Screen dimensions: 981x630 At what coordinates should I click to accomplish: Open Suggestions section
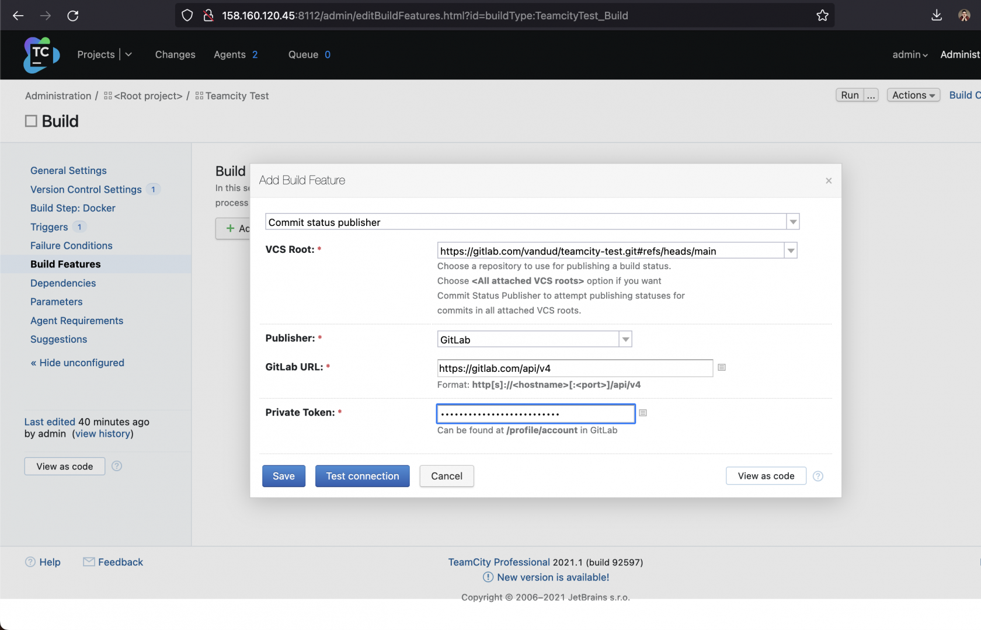point(58,339)
